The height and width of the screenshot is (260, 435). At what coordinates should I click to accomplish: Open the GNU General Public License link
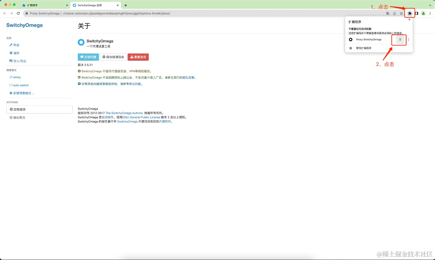pyautogui.click(x=141, y=117)
